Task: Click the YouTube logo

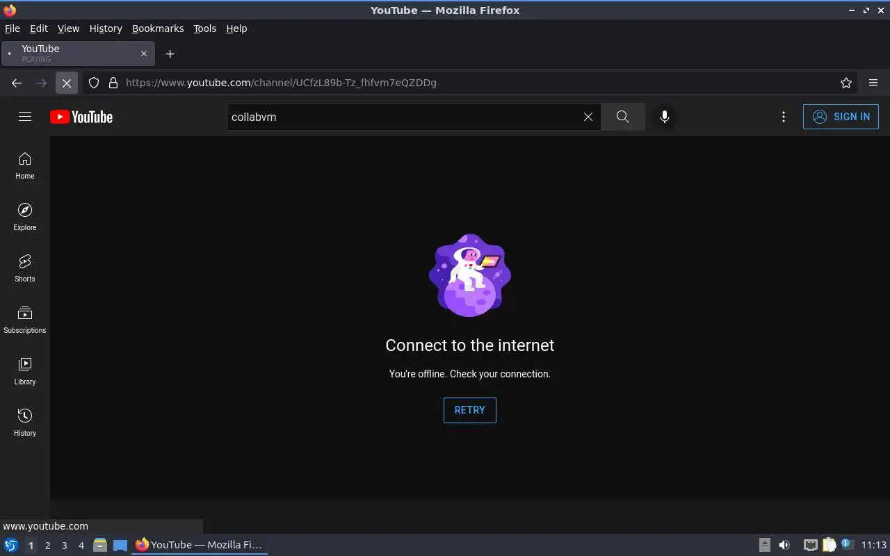Action: (x=81, y=117)
